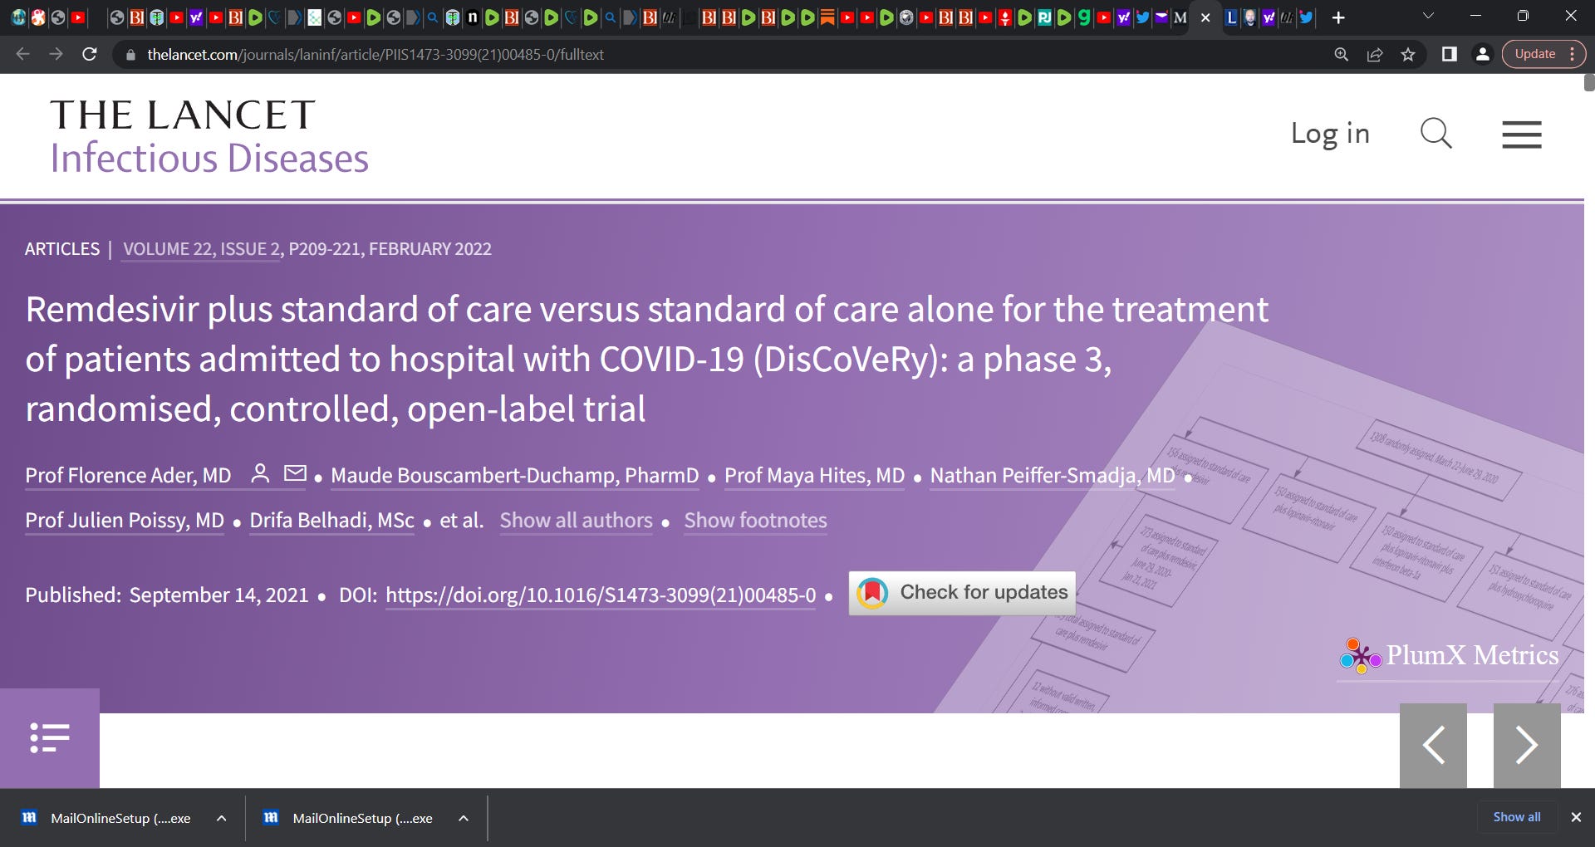Switch to the green 'g' tab

[1083, 17]
